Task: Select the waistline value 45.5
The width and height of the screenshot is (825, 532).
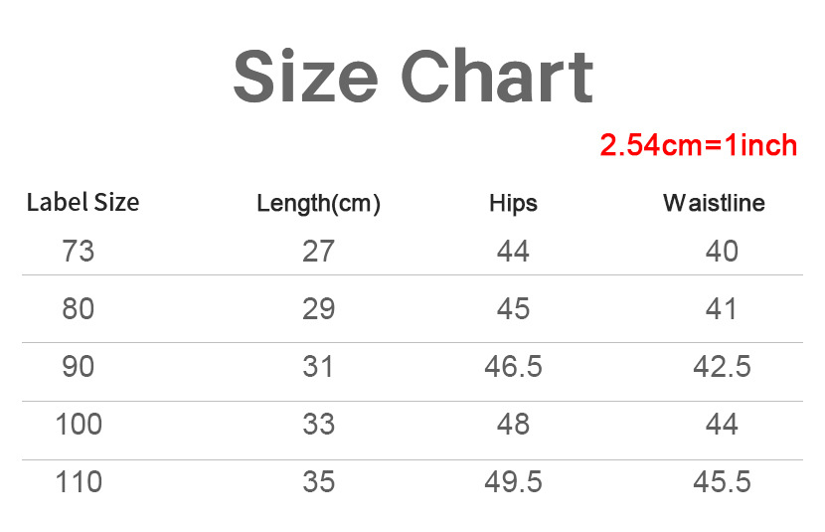Action: [x=722, y=483]
